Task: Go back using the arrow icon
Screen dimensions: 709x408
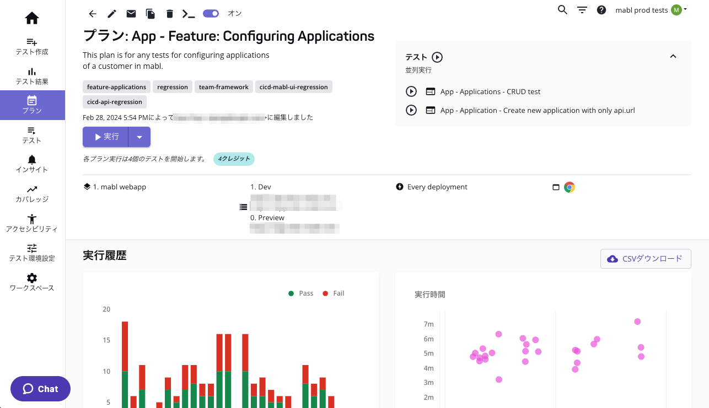Action: [x=93, y=14]
